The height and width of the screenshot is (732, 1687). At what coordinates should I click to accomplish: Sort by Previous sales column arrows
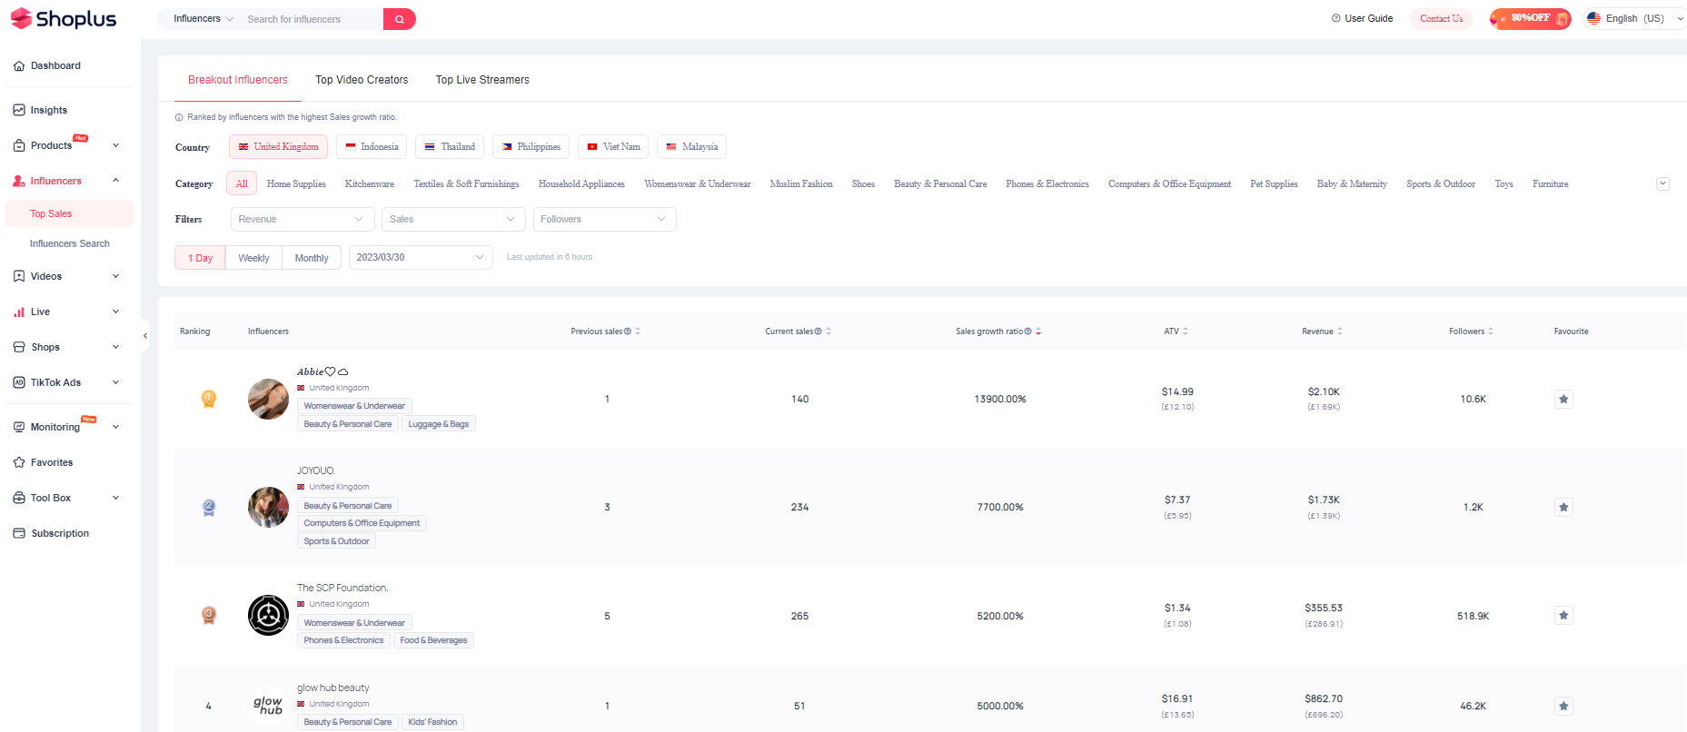point(638,331)
